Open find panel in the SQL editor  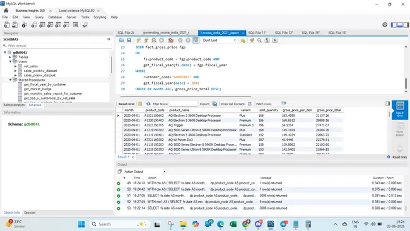coord(259,40)
